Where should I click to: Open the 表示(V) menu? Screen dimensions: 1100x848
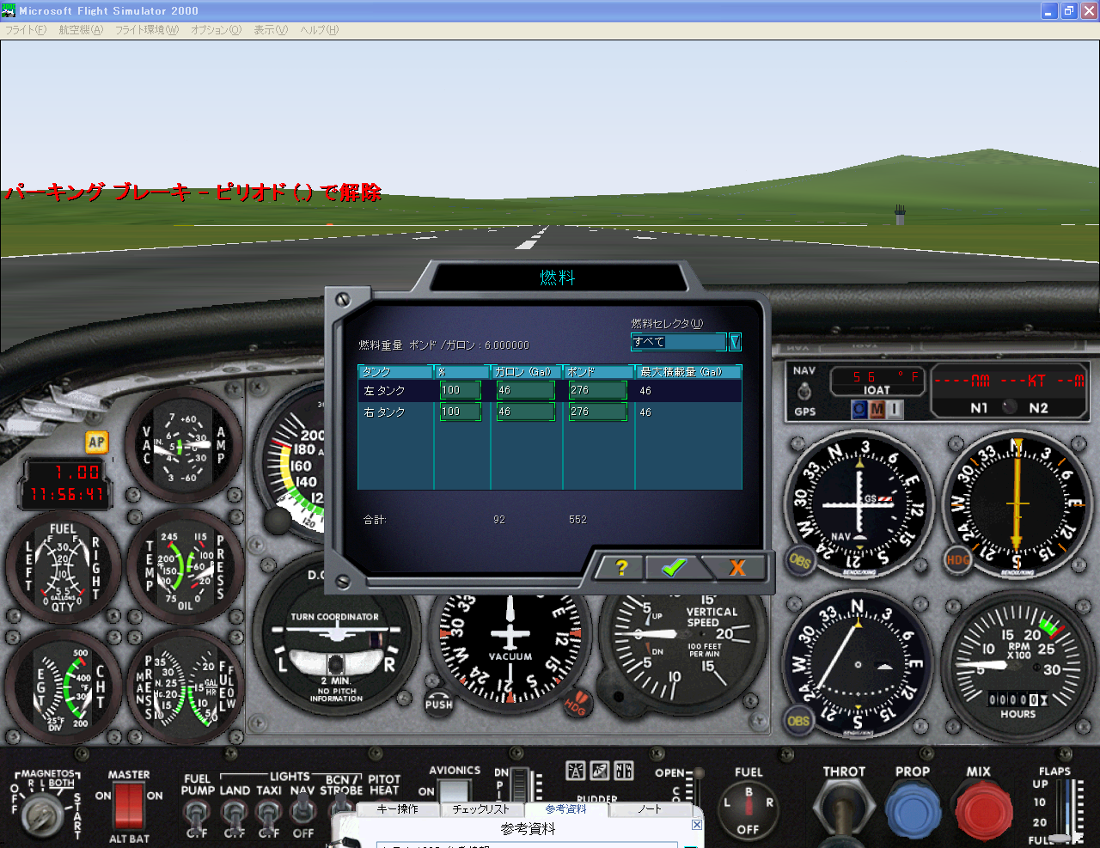click(271, 30)
